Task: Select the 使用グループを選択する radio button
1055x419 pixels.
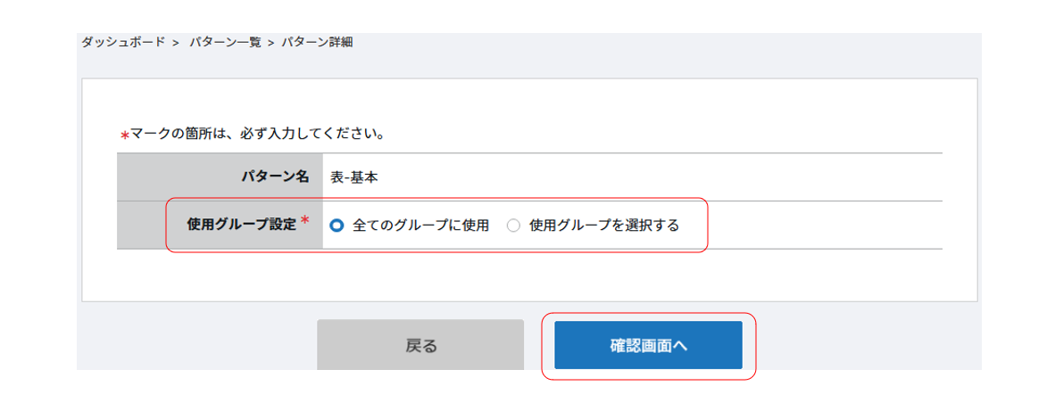Action: click(x=513, y=226)
